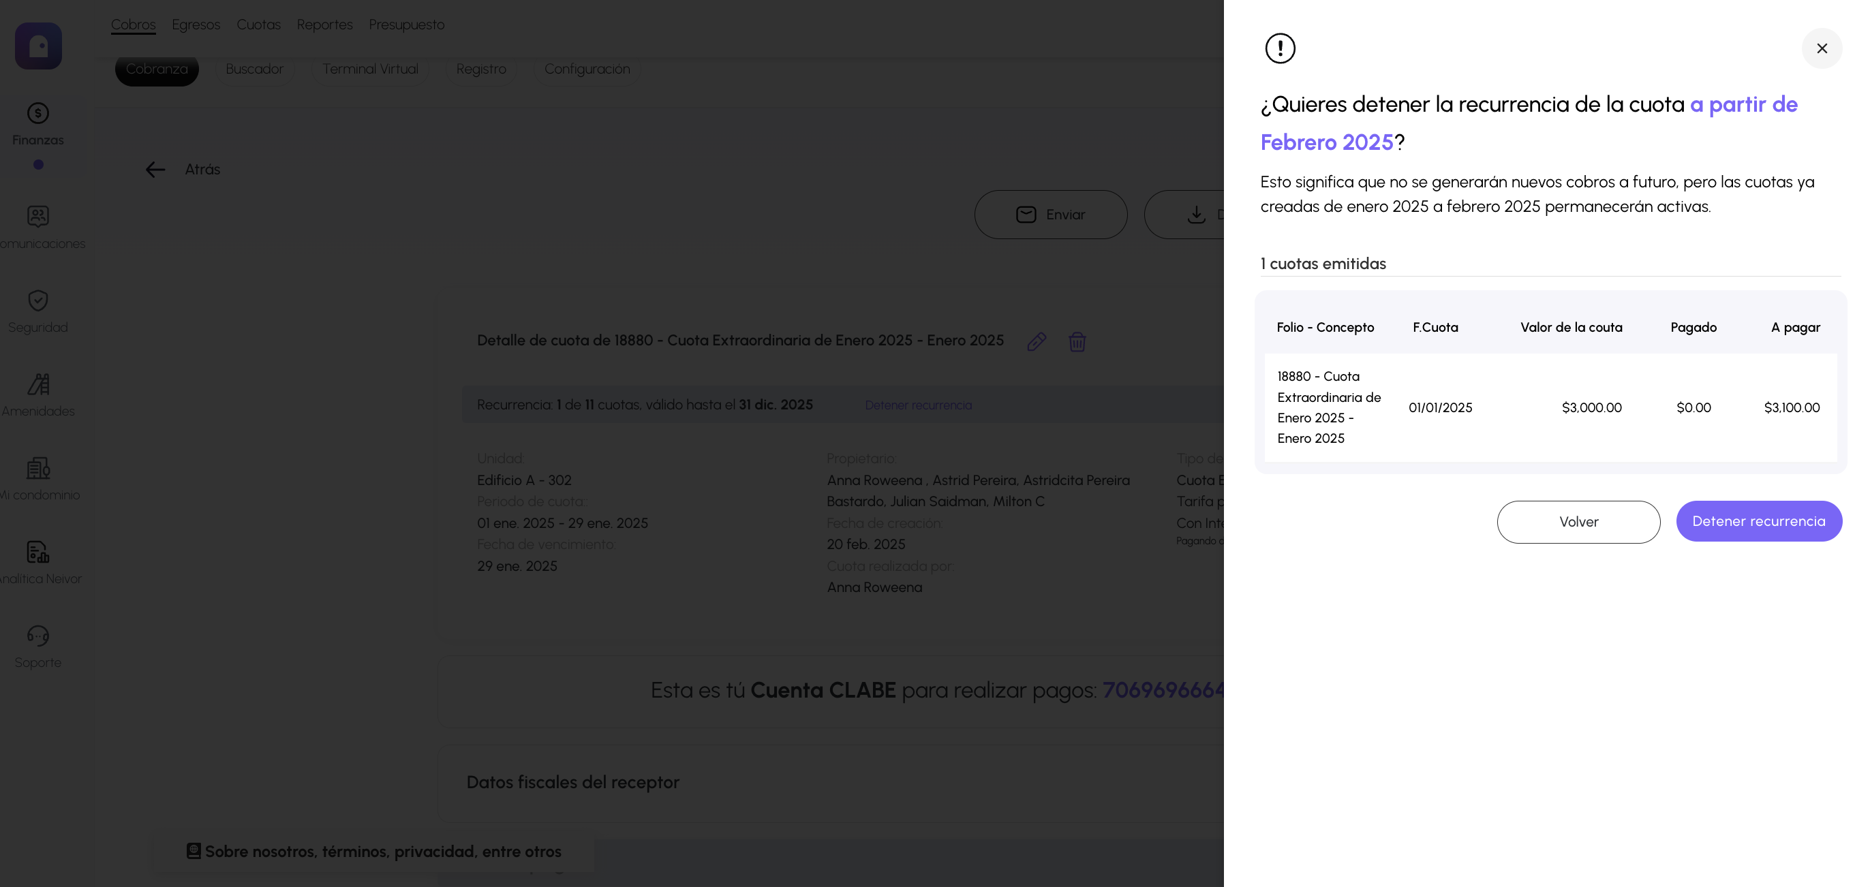Click the Valor de la couta header
The width and height of the screenshot is (1870, 887).
[x=1571, y=328]
